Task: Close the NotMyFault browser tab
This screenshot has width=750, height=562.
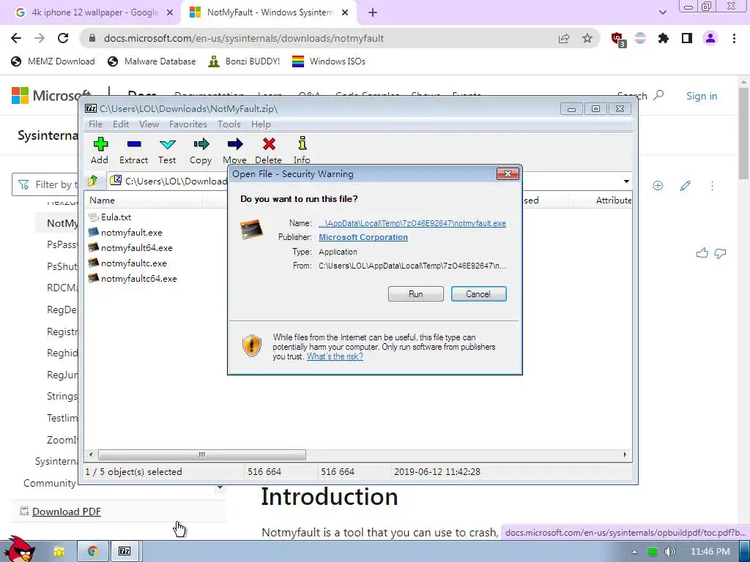Action: [345, 12]
